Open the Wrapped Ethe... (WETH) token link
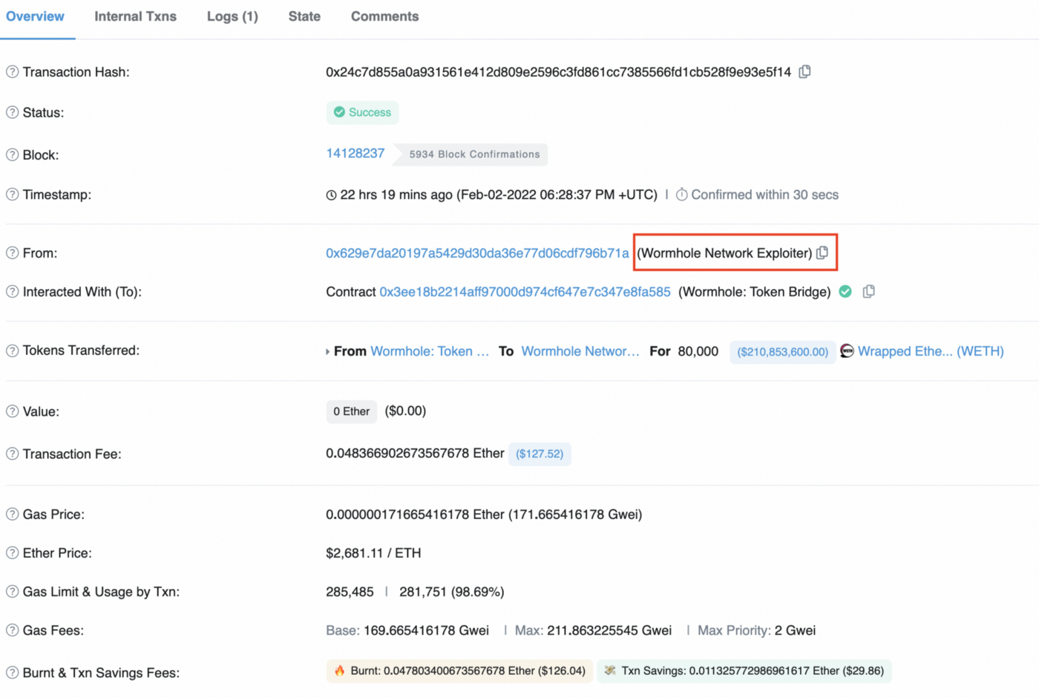1039x698 pixels. pyautogui.click(x=931, y=351)
